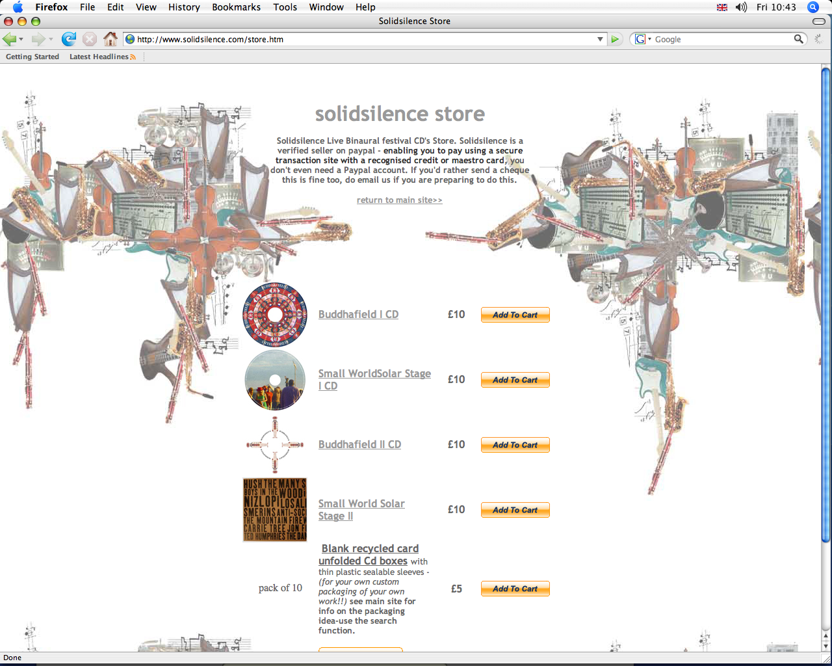Screen dimensions: 832x666
Task: Open the Tools menu
Action: coord(285,7)
